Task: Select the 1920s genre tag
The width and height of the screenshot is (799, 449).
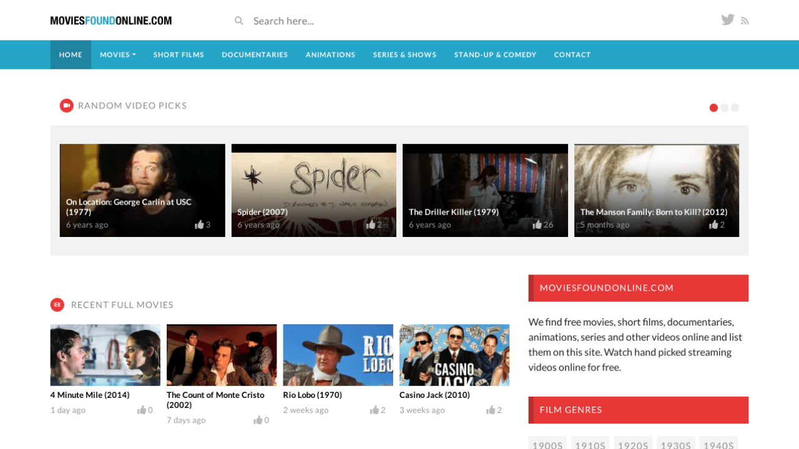Action: point(633,443)
